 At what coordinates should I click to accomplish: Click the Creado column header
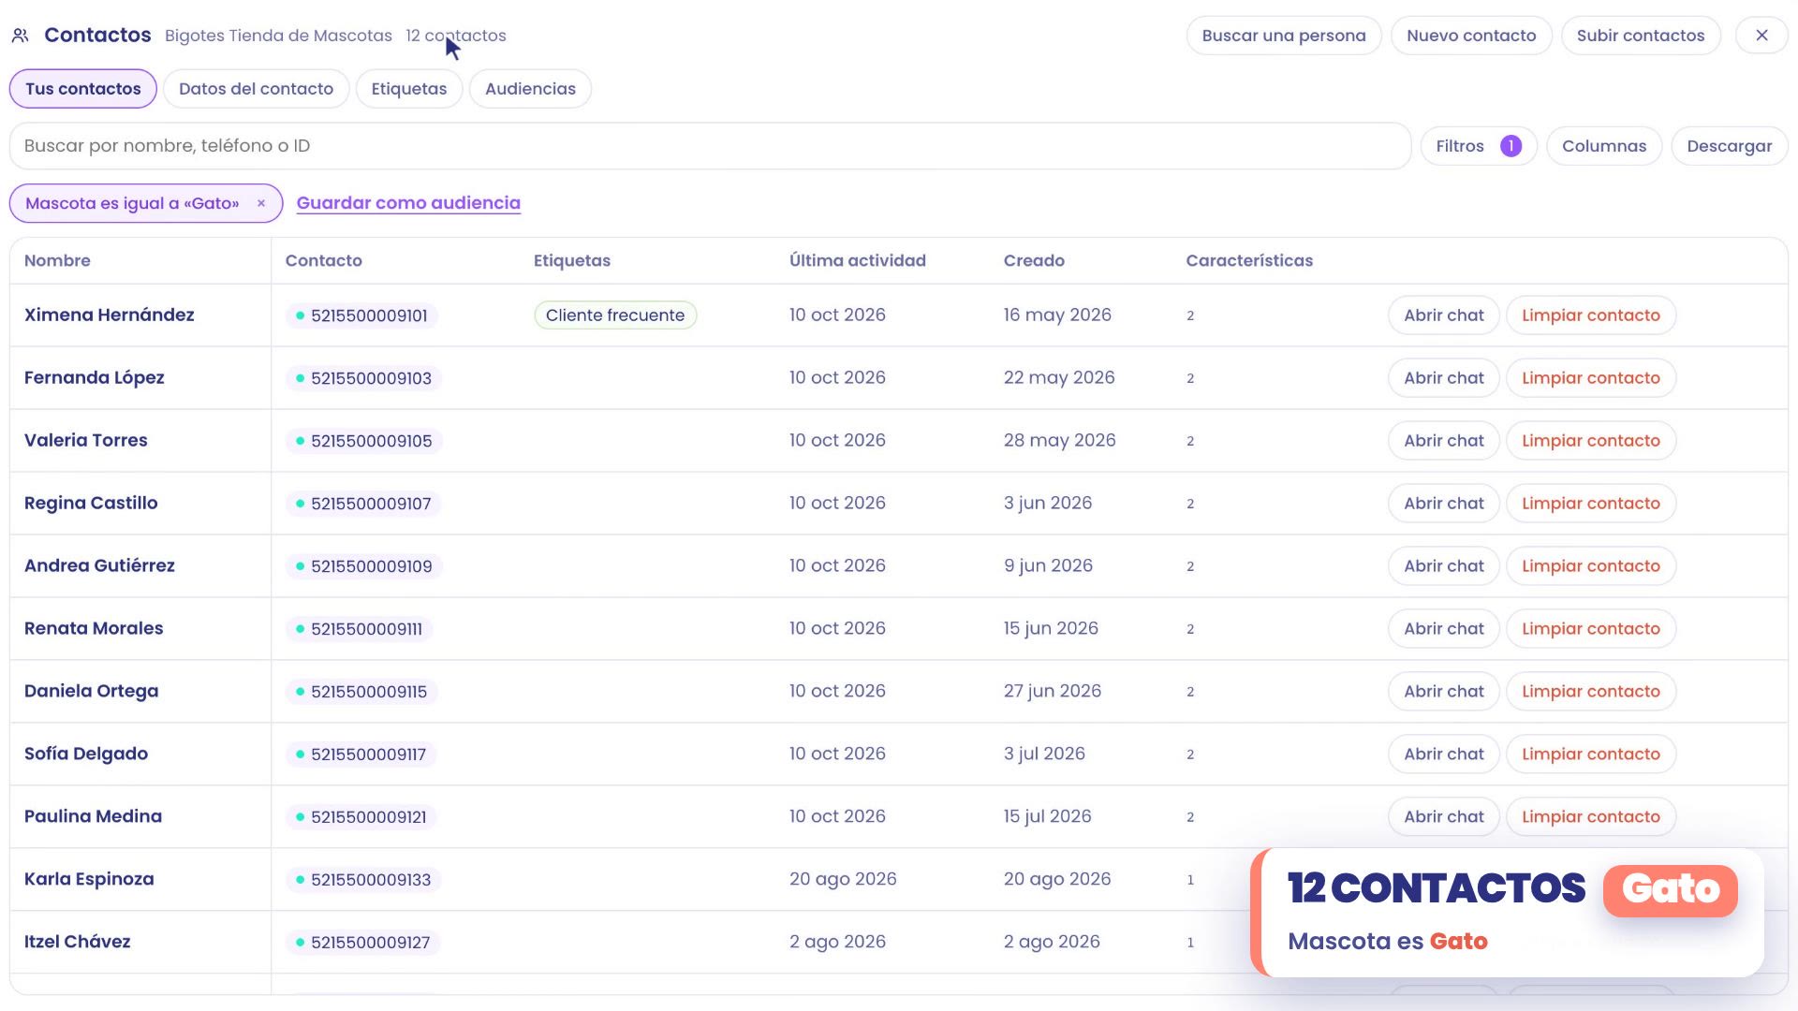pos(1034,261)
